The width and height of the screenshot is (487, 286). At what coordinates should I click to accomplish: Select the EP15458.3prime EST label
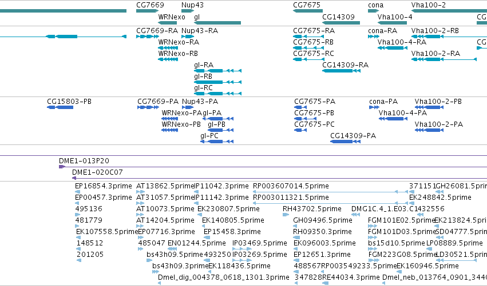232,232
